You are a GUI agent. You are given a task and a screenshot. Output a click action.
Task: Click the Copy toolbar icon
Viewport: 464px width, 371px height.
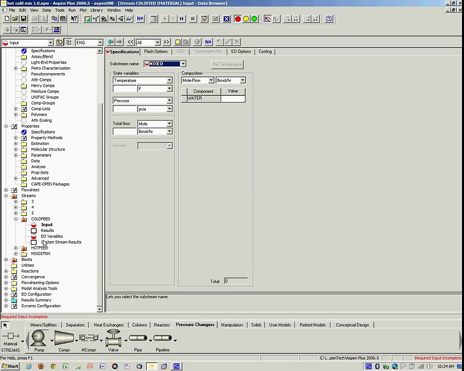(x=55, y=19)
